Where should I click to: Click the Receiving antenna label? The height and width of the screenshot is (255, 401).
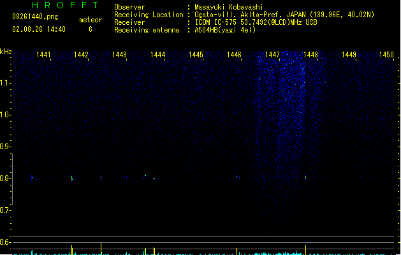coord(147,30)
